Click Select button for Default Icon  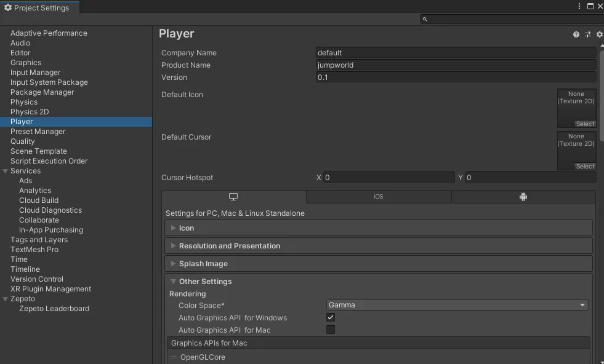click(585, 124)
